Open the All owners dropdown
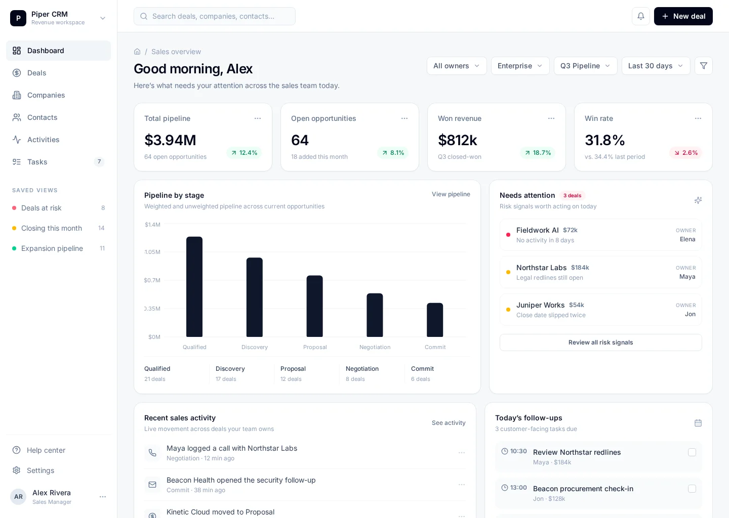The height and width of the screenshot is (518, 729). [457, 66]
